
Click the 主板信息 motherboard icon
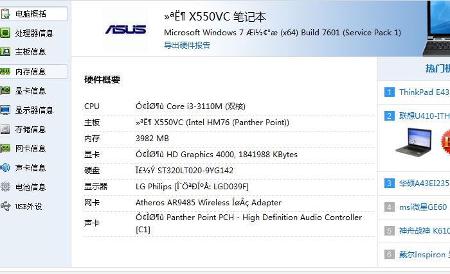click(5, 52)
